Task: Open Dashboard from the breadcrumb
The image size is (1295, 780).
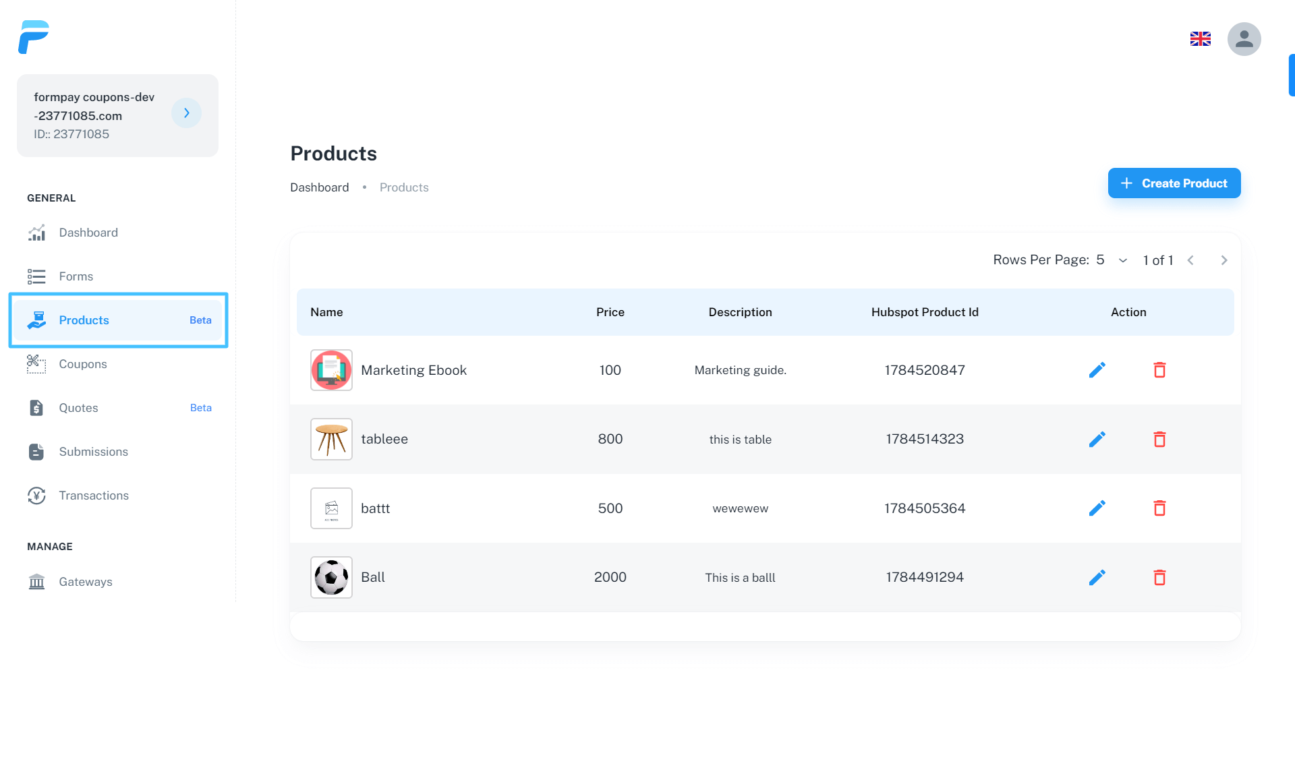Action: pos(319,187)
